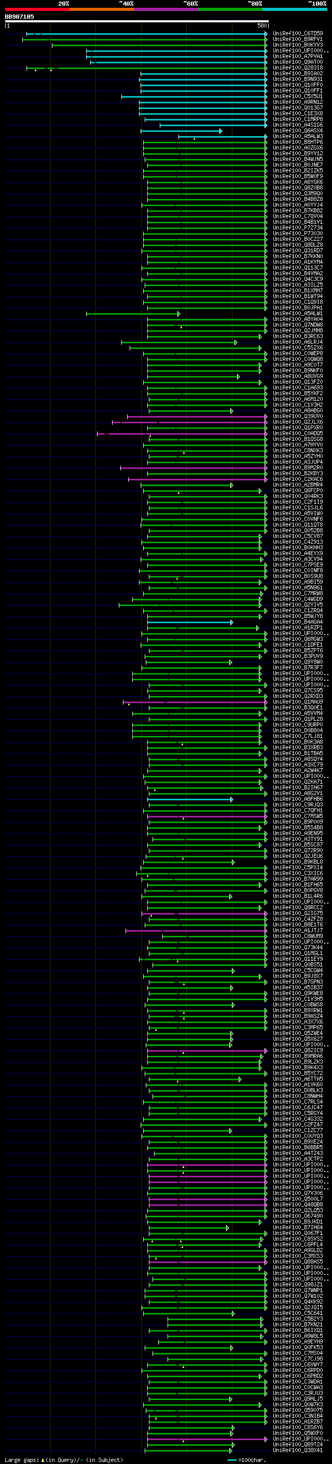This screenshot has height=1464, width=332.
Task: Click the UniRef100_B4AGA4 label
Action: [x=298, y=623]
